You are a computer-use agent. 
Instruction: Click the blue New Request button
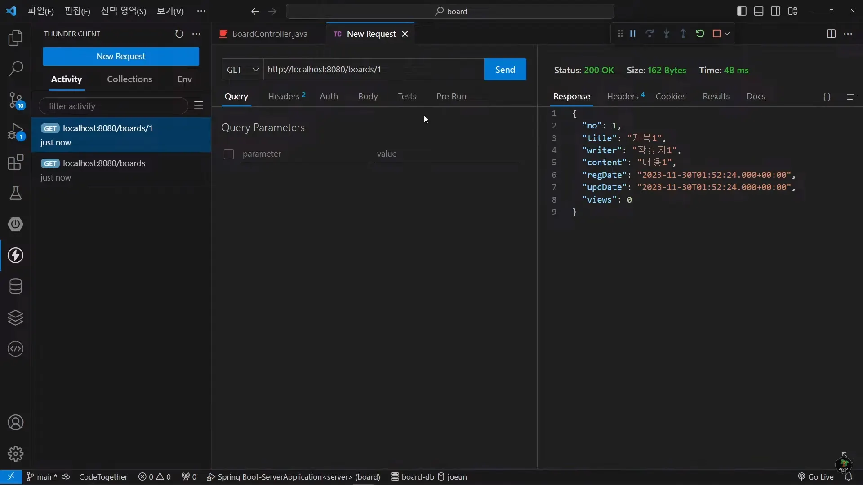pos(120,57)
